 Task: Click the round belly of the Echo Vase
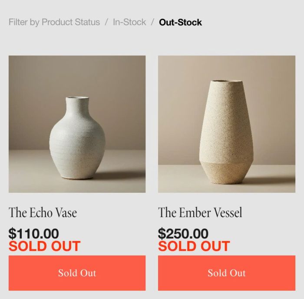pyautogui.click(x=77, y=144)
